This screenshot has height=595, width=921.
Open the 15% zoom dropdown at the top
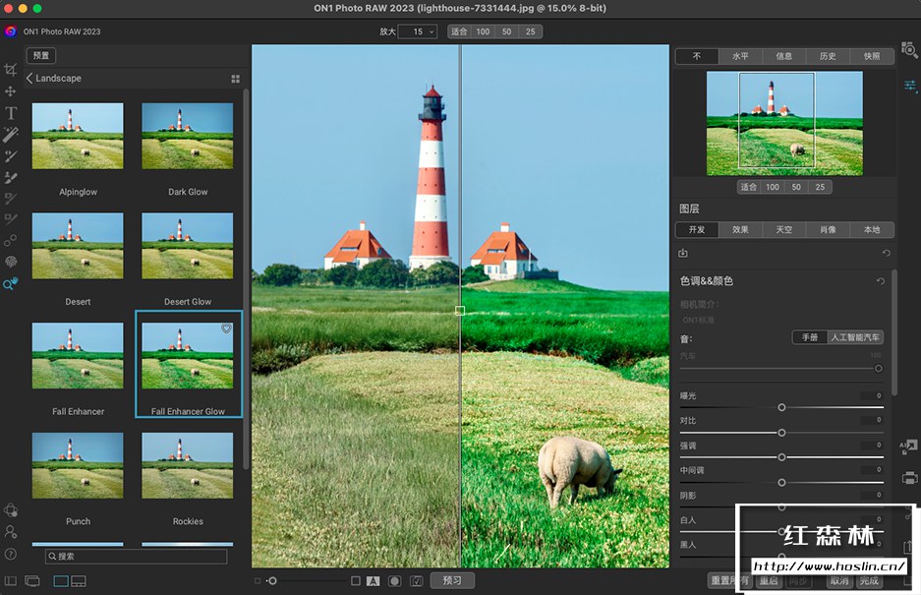click(418, 31)
